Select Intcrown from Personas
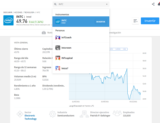This screenshot has height=123, width=160. (81, 48)
